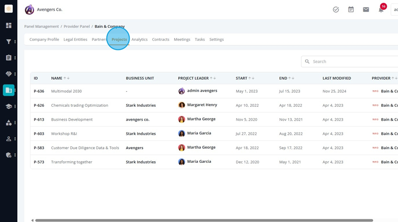Open the handshake icon in sidebar

[x=9, y=74]
